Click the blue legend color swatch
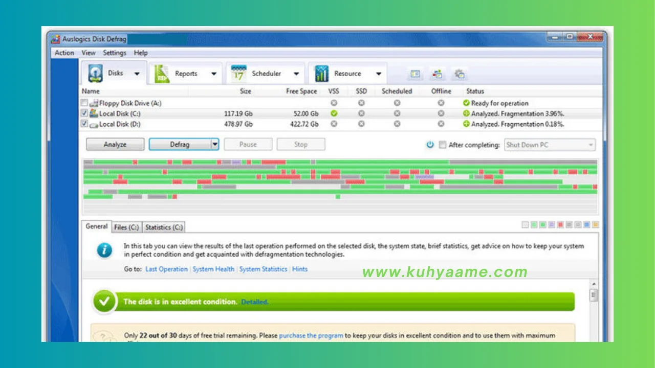Image resolution: width=655 pixels, height=368 pixels. (x=587, y=225)
